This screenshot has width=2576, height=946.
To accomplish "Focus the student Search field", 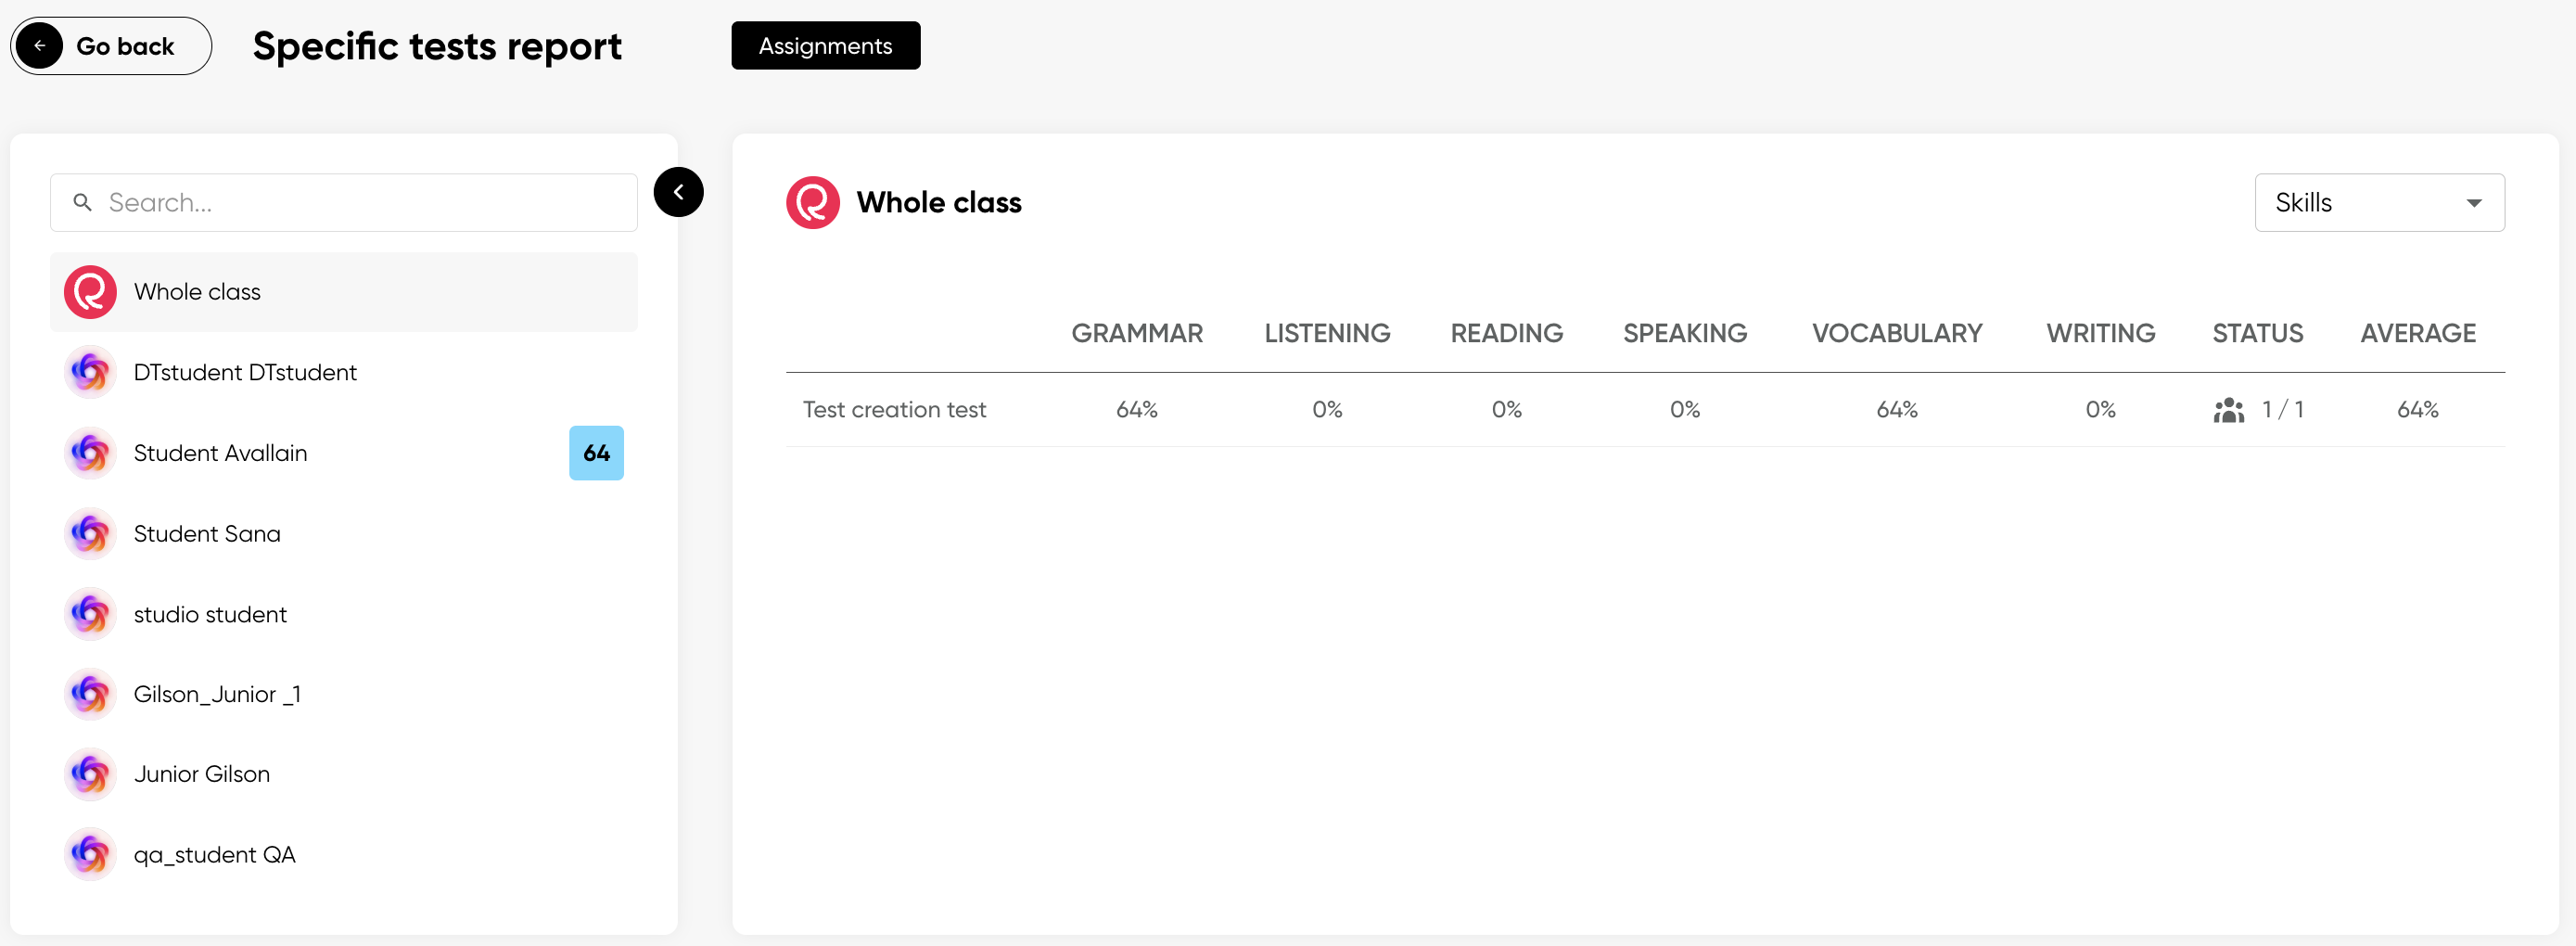I will (x=360, y=203).
